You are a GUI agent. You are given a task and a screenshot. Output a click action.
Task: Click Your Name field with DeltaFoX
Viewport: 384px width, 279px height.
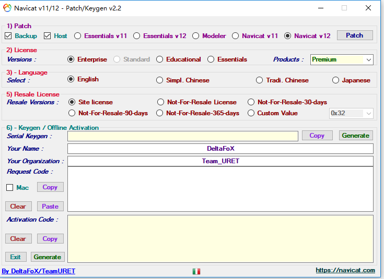coord(220,149)
